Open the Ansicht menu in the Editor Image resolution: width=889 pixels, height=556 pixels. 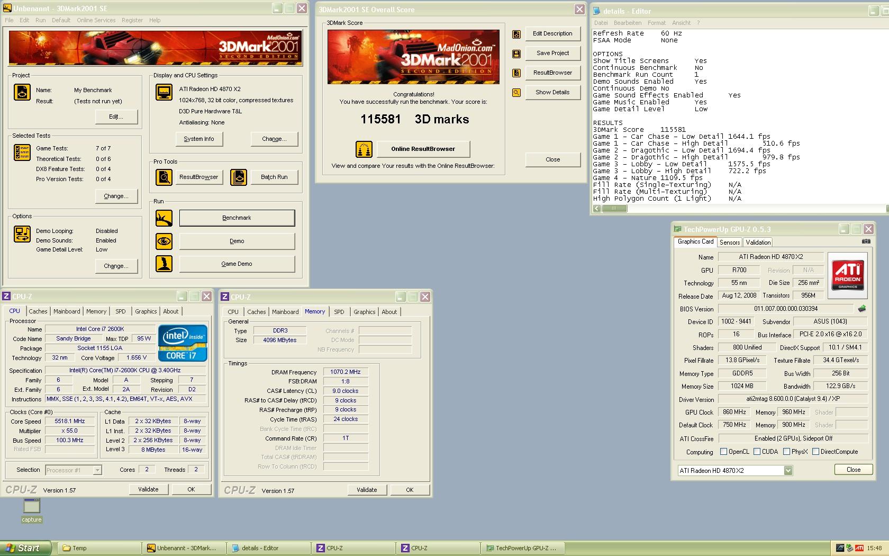681,23
